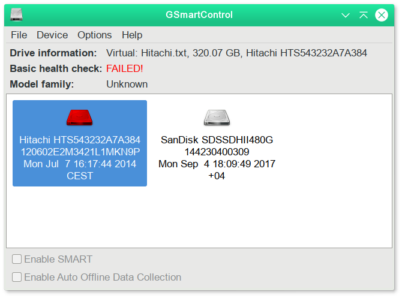This screenshot has width=402, height=298.
Task: Maximize the GSmartControl window
Action: 364,14
